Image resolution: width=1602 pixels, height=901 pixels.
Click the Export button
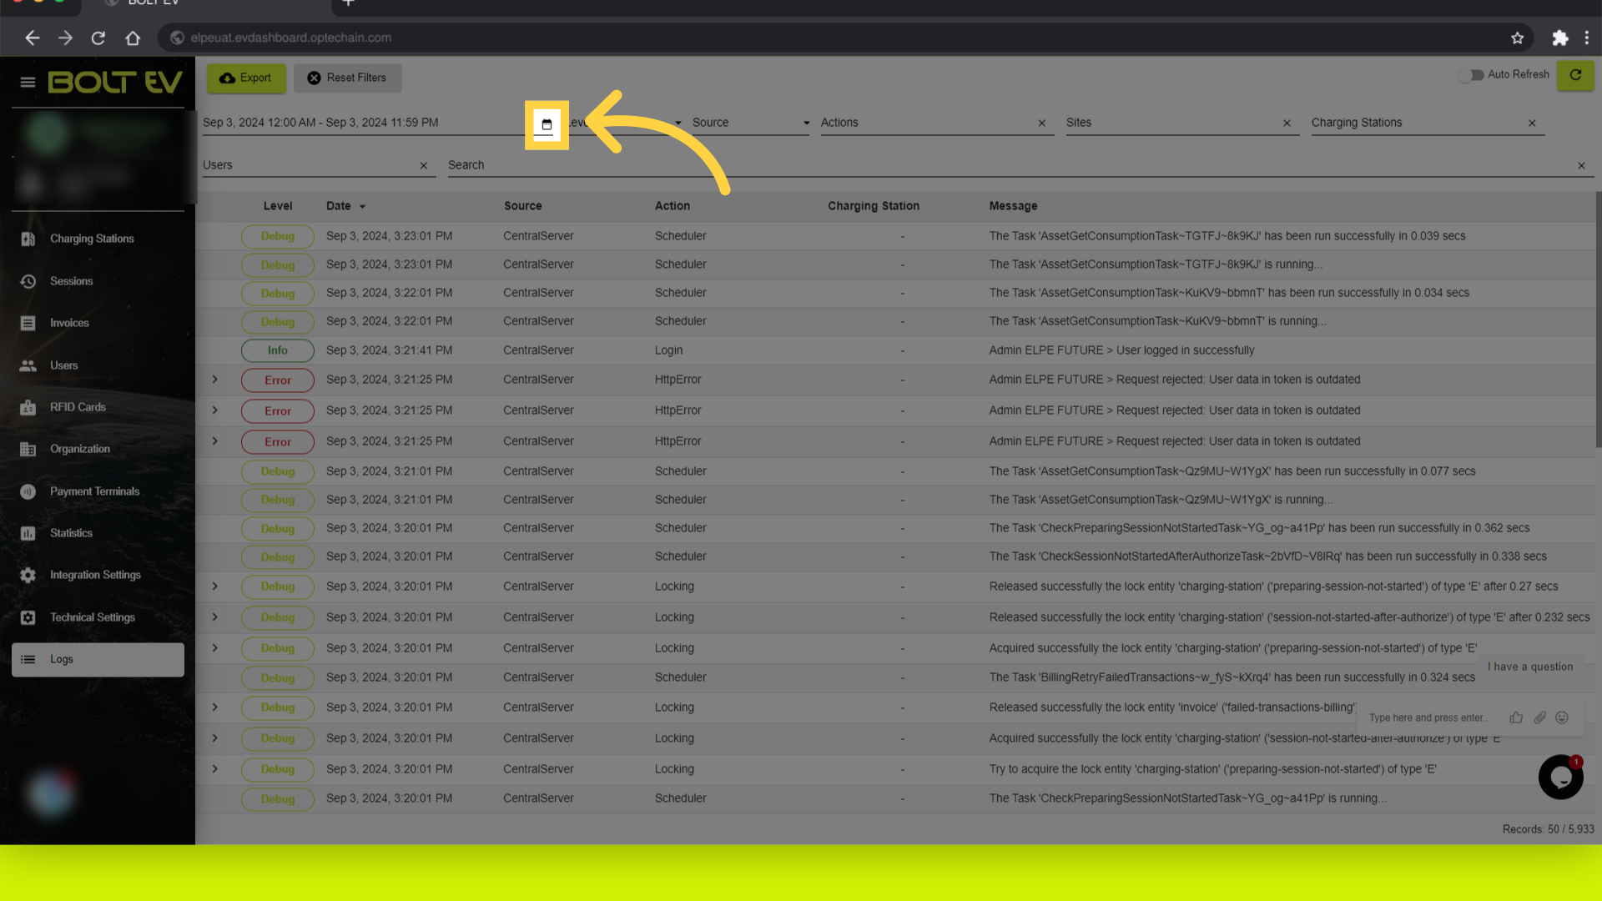click(x=246, y=78)
